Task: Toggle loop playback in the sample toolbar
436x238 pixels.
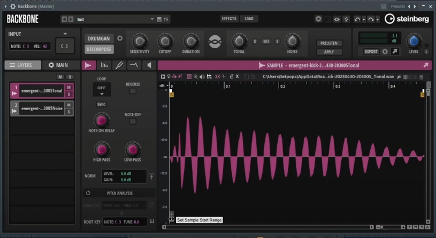Action: (169, 76)
